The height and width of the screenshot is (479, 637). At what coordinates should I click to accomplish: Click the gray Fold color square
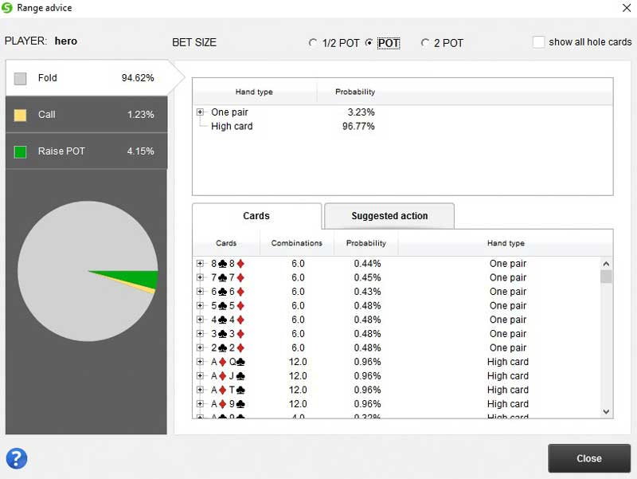click(x=21, y=77)
